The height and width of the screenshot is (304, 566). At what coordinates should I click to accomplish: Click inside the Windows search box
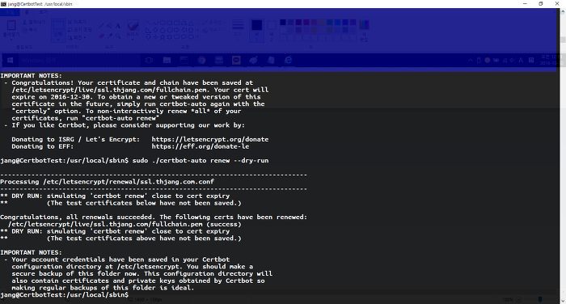[79, 61]
